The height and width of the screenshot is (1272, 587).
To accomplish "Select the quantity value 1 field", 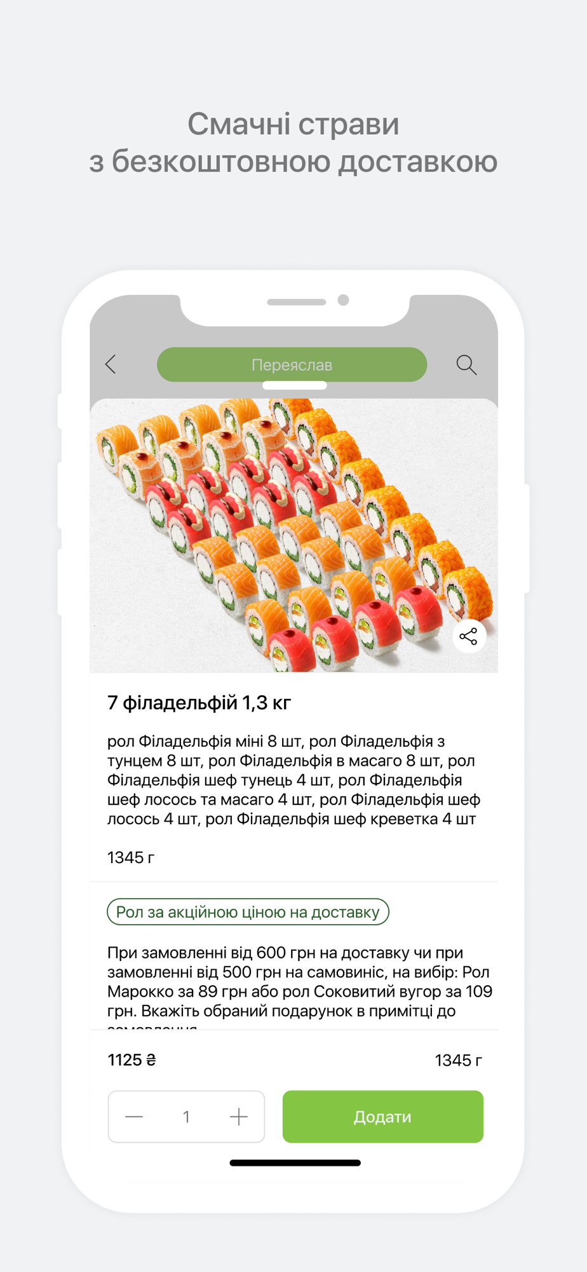I will pyautogui.click(x=186, y=1117).
